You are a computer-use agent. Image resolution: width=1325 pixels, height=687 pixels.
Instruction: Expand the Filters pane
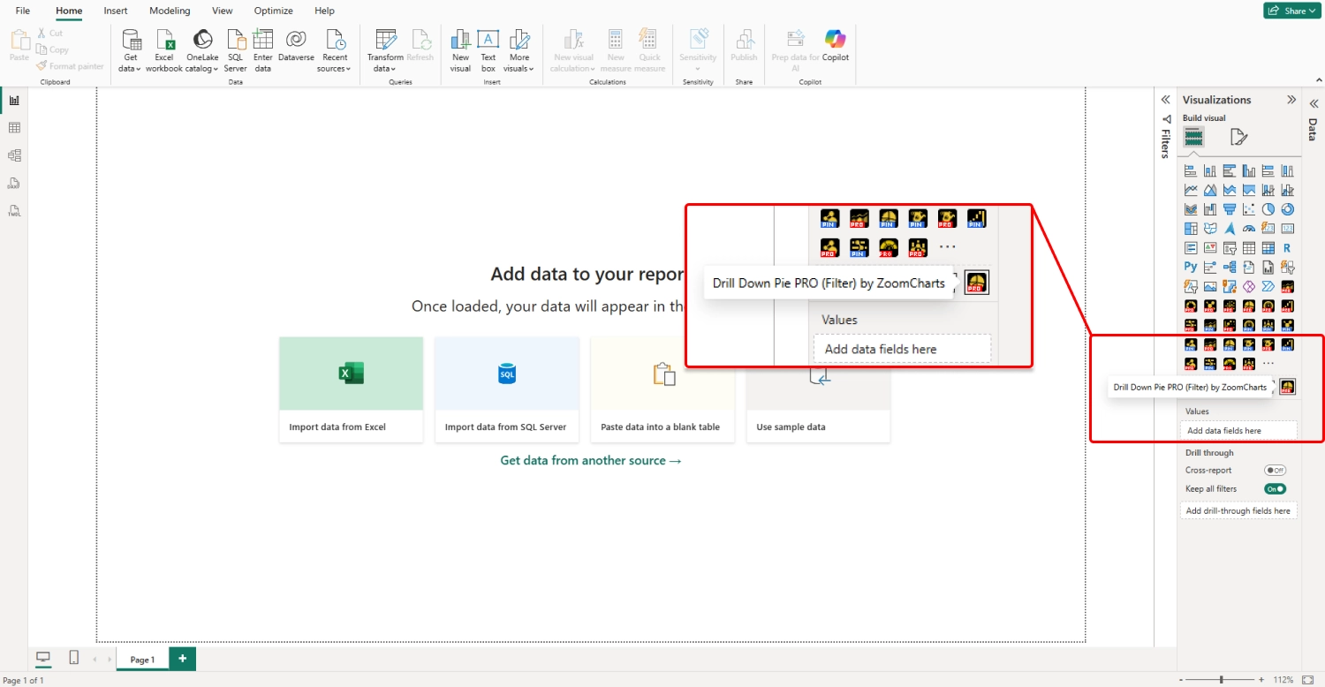pos(1165,100)
